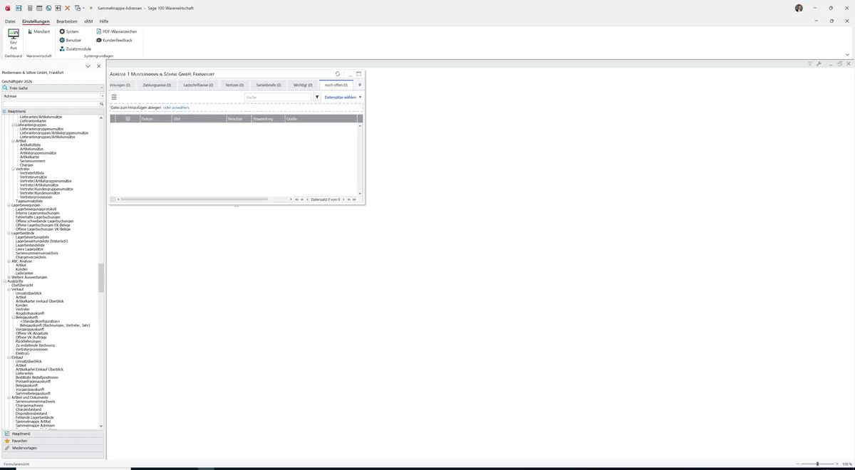Open Sammelmappe Adressen in the tree
The width and height of the screenshot is (855, 470).
[x=34, y=426]
